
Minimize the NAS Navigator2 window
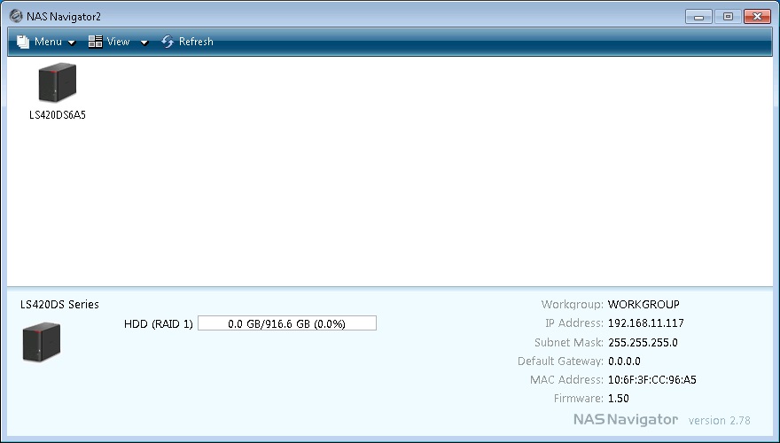pos(698,17)
